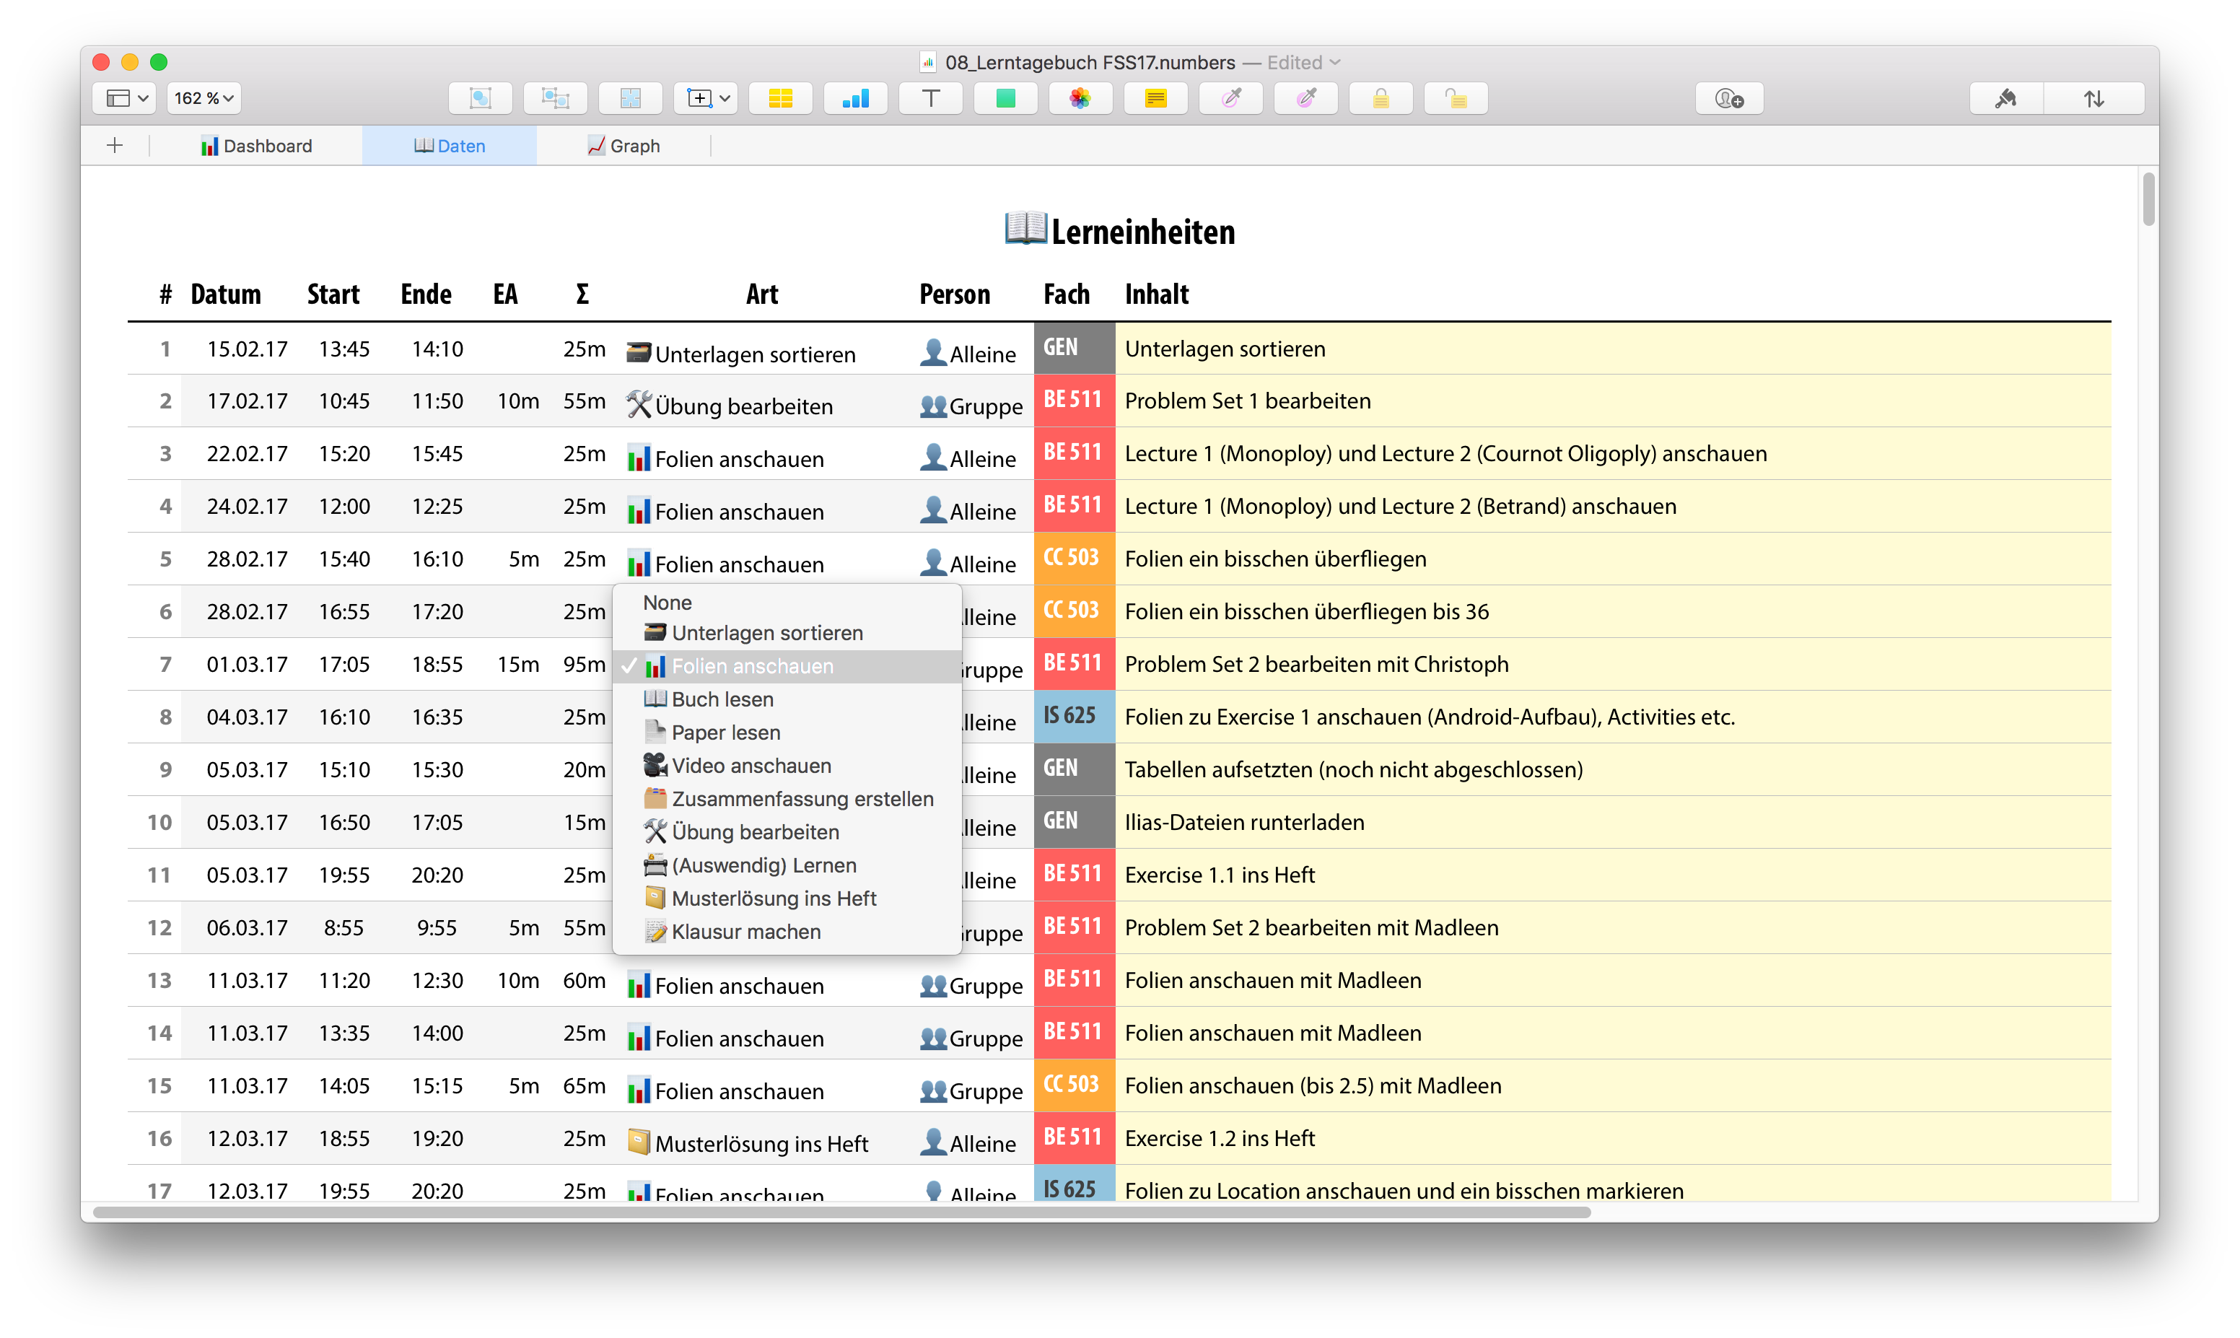Insert a shape using the green square
The width and height of the screenshot is (2240, 1338).
[1005, 98]
